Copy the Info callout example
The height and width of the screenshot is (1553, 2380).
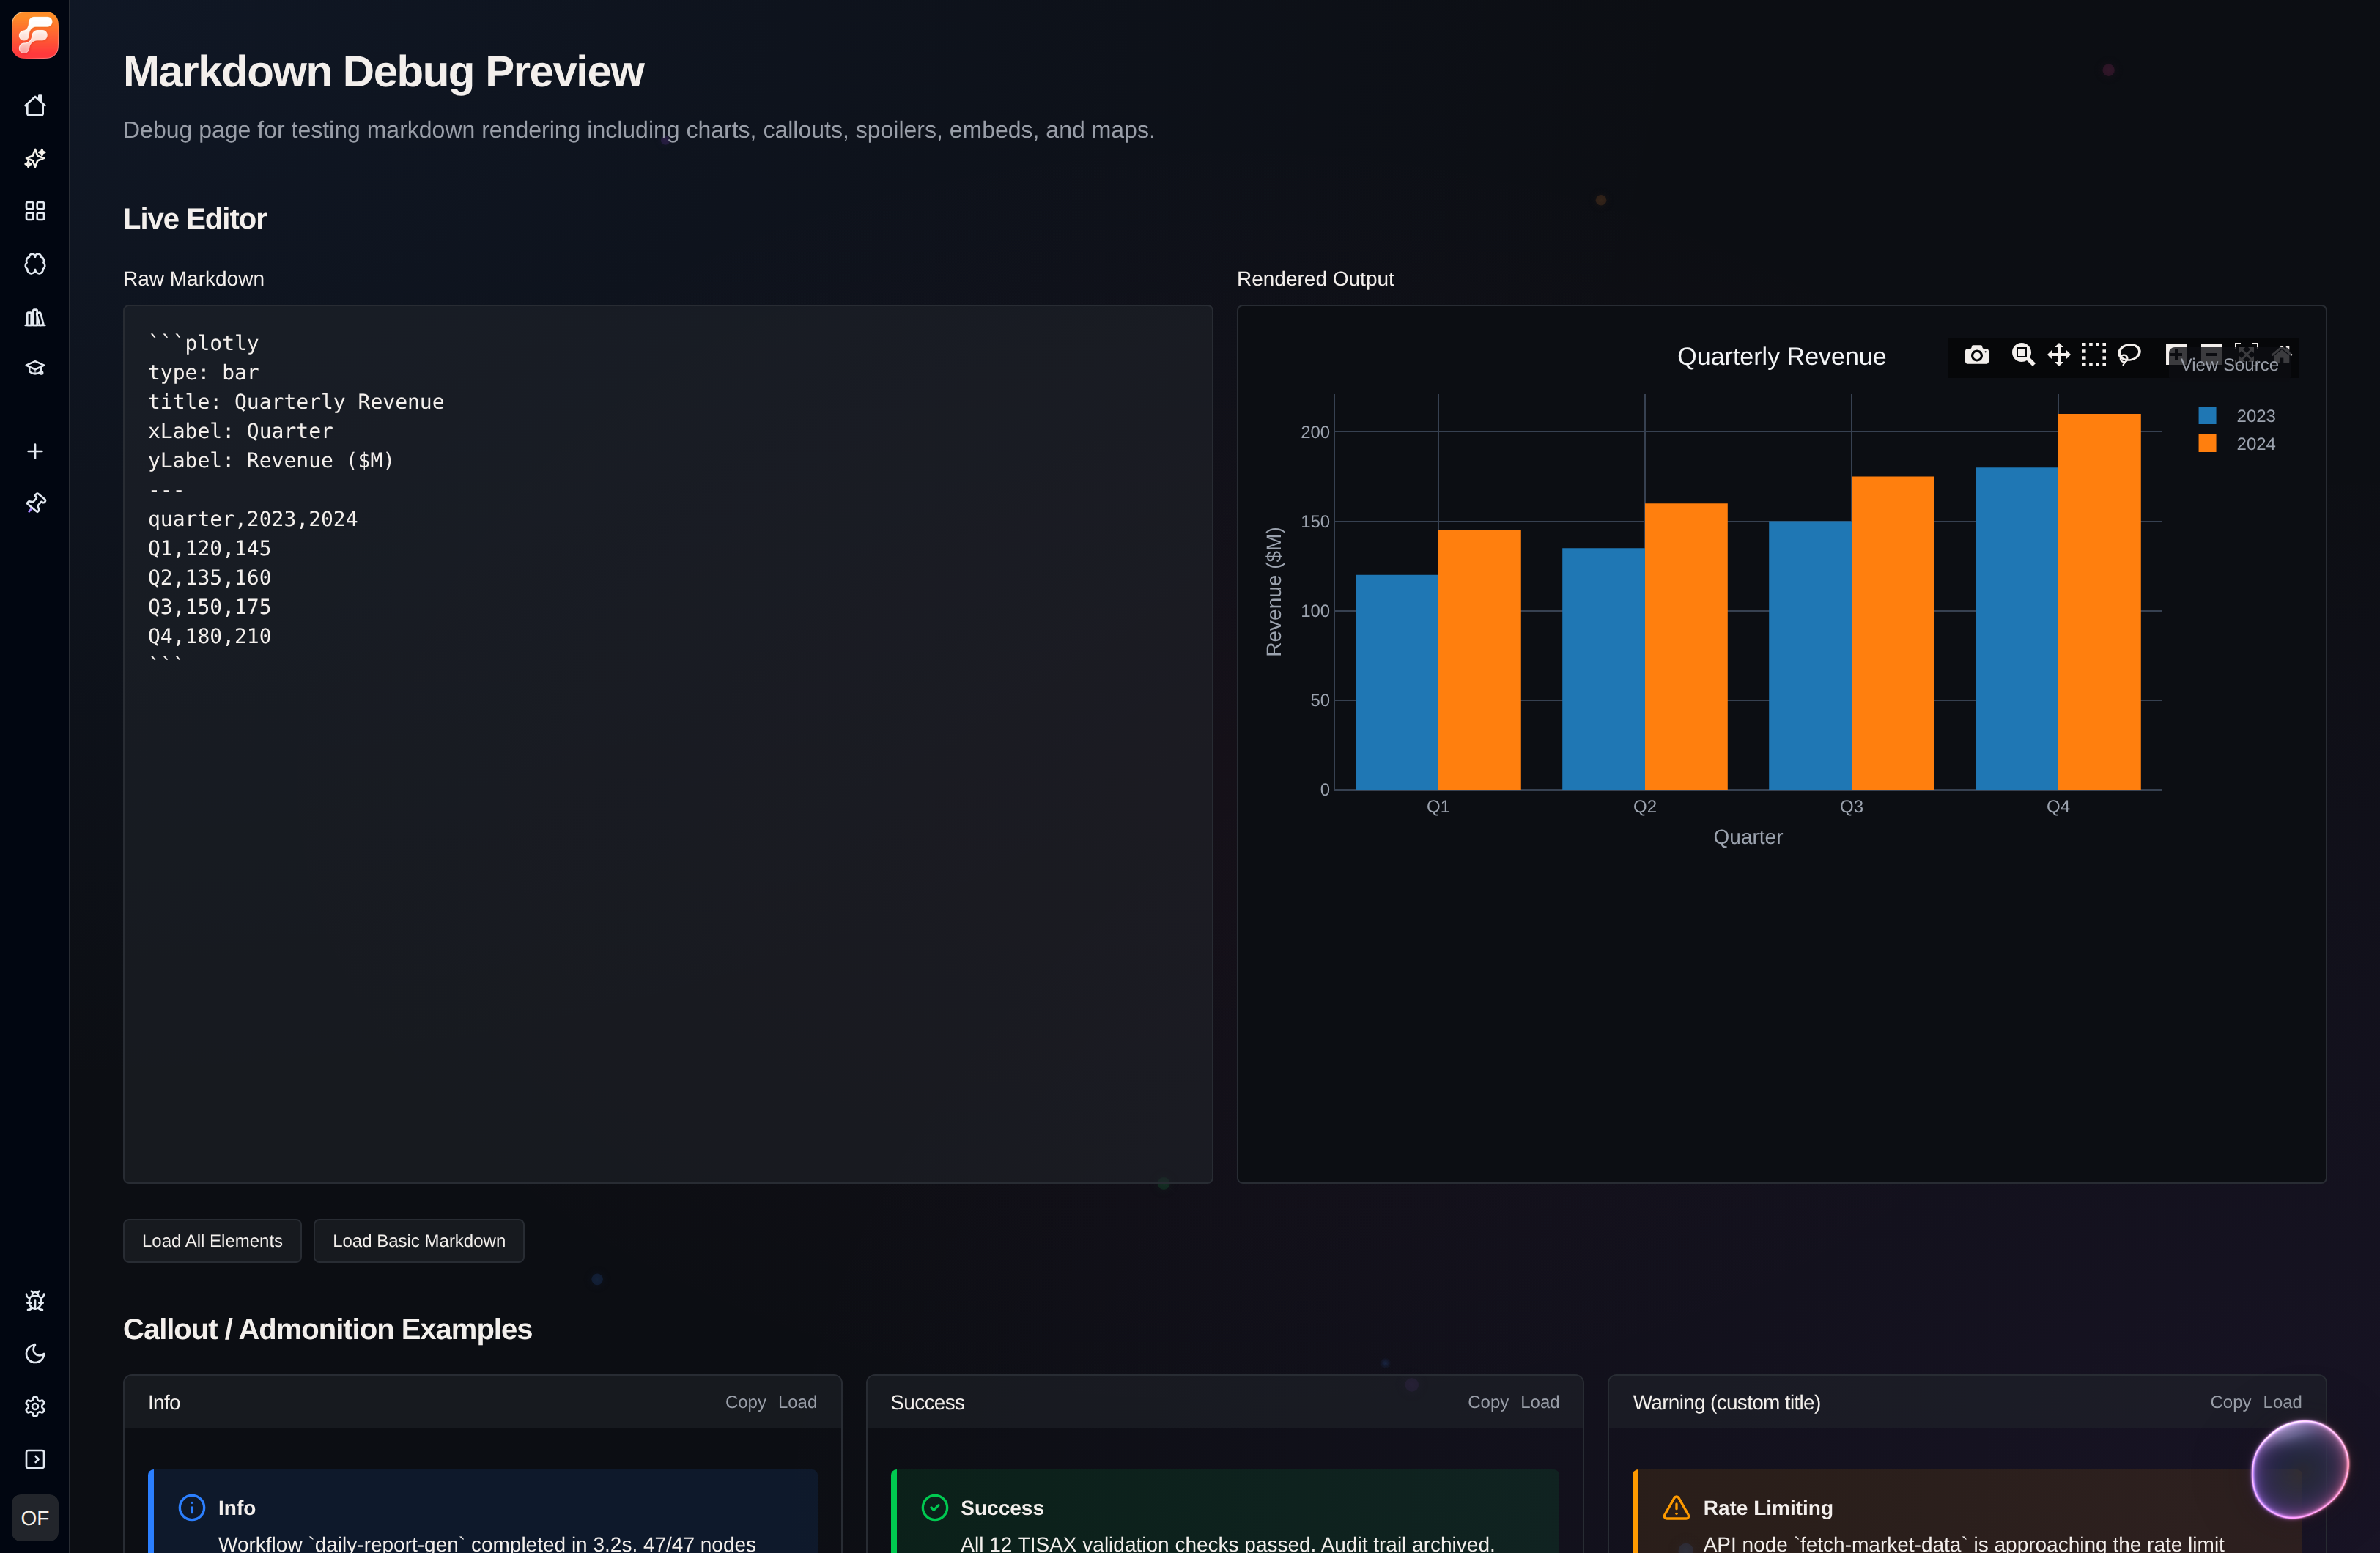(x=745, y=1402)
